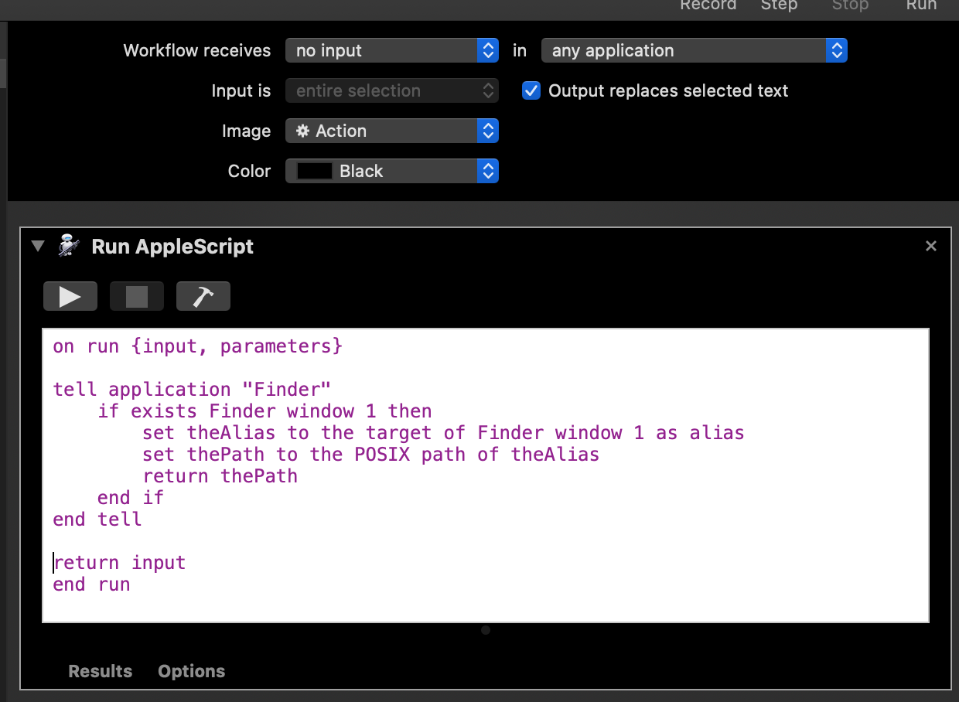Click the 'end tell' line
This screenshot has width=959, height=702.
(x=97, y=520)
